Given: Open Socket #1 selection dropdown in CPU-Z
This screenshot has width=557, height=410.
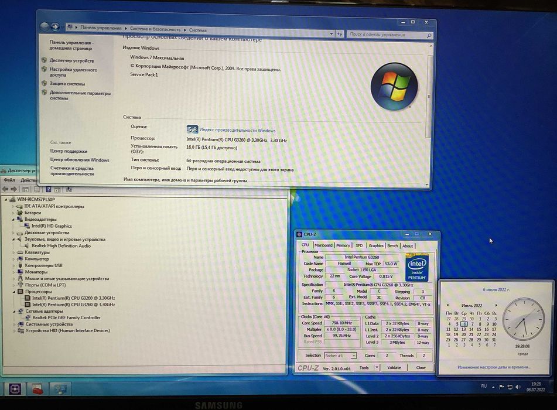Looking at the screenshot, I should tap(340, 356).
